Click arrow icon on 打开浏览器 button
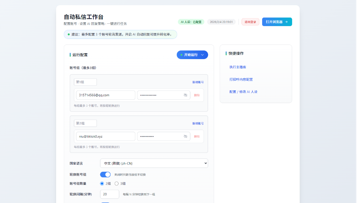Screen dimensions: 357x203 286,22
